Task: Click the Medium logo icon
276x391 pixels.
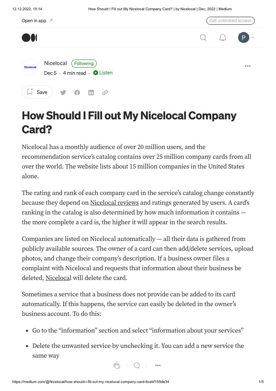Action: (x=29, y=38)
